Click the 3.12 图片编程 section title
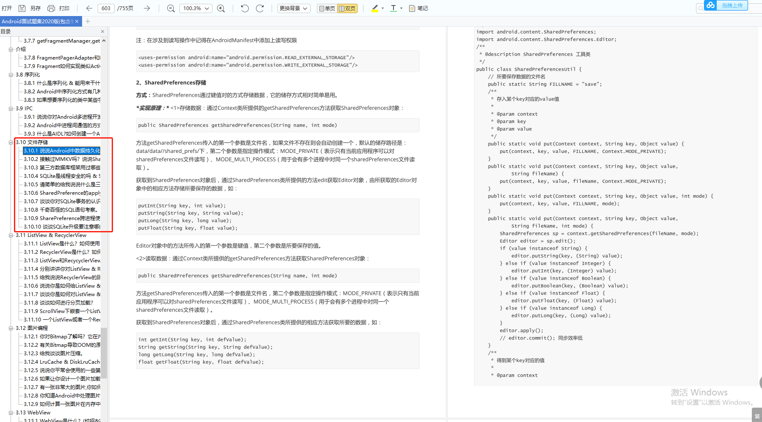The height and width of the screenshot is (422, 762). [x=32, y=328]
